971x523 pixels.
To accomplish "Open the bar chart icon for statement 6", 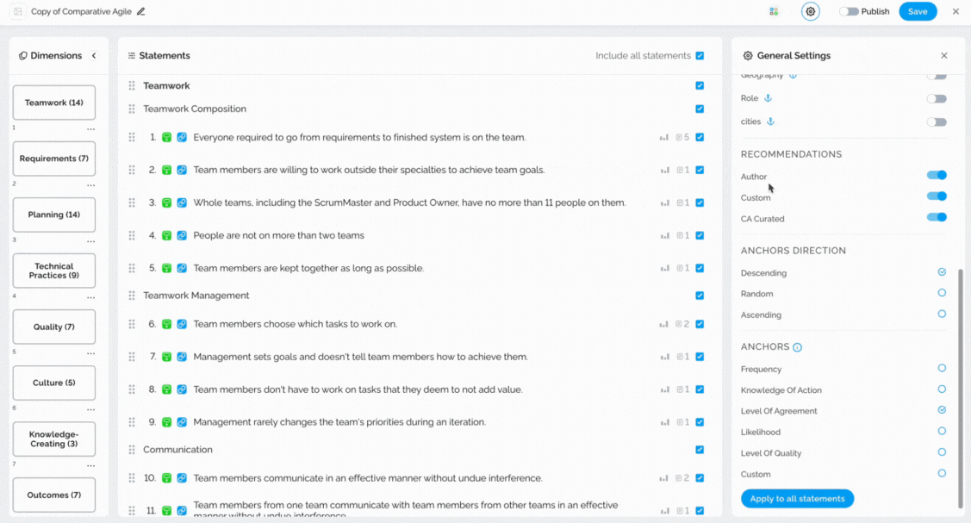I will point(663,324).
